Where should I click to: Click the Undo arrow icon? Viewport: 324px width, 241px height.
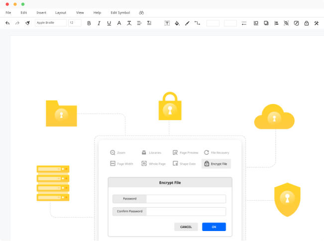click(x=7, y=23)
